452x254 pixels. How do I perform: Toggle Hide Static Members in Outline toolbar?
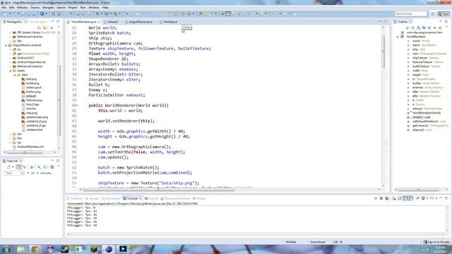pos(429,28)
